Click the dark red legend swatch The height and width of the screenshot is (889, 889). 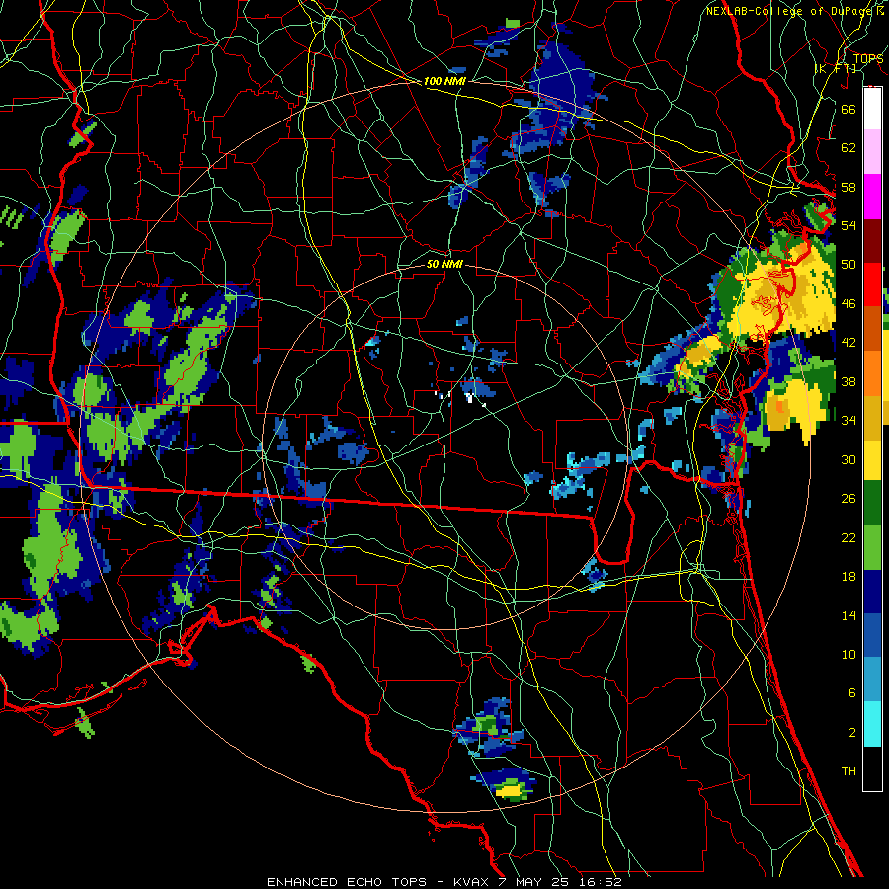tap(872, 242)
